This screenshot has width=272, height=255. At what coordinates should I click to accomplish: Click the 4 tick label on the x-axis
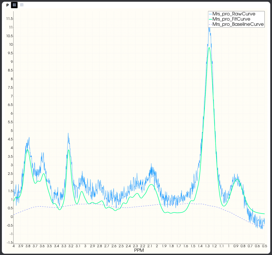pyautogui.click(x=14, y=246)
